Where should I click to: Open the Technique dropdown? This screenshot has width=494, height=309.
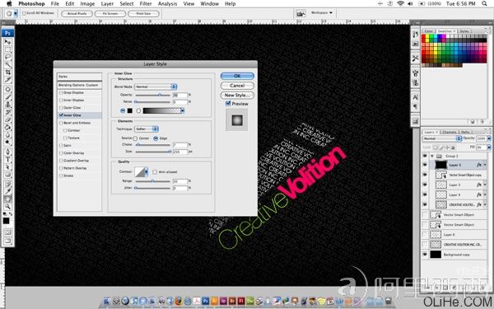(x=147, y=129)
